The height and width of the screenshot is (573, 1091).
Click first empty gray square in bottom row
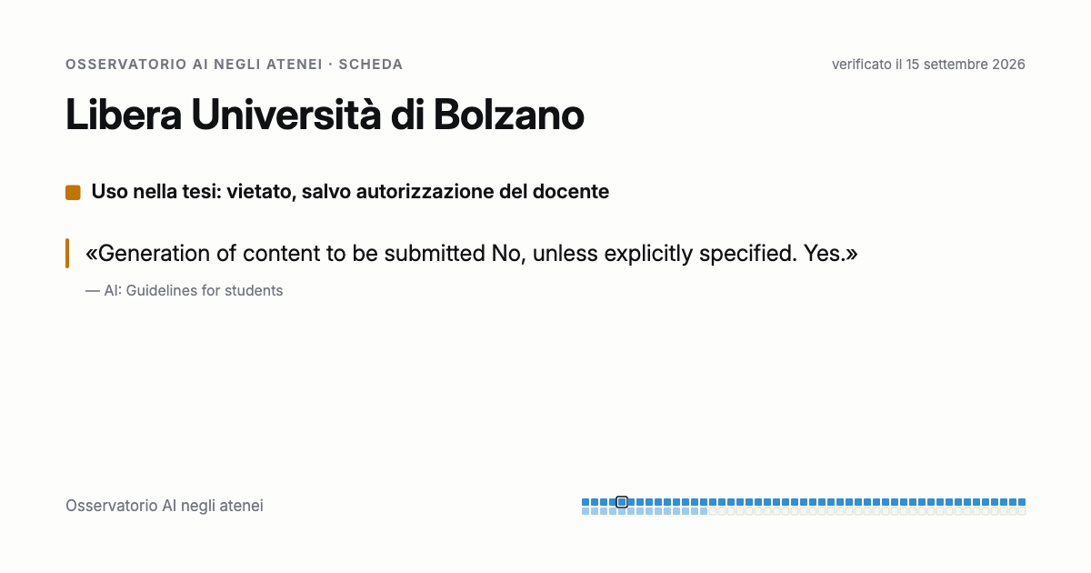(713, 511)
